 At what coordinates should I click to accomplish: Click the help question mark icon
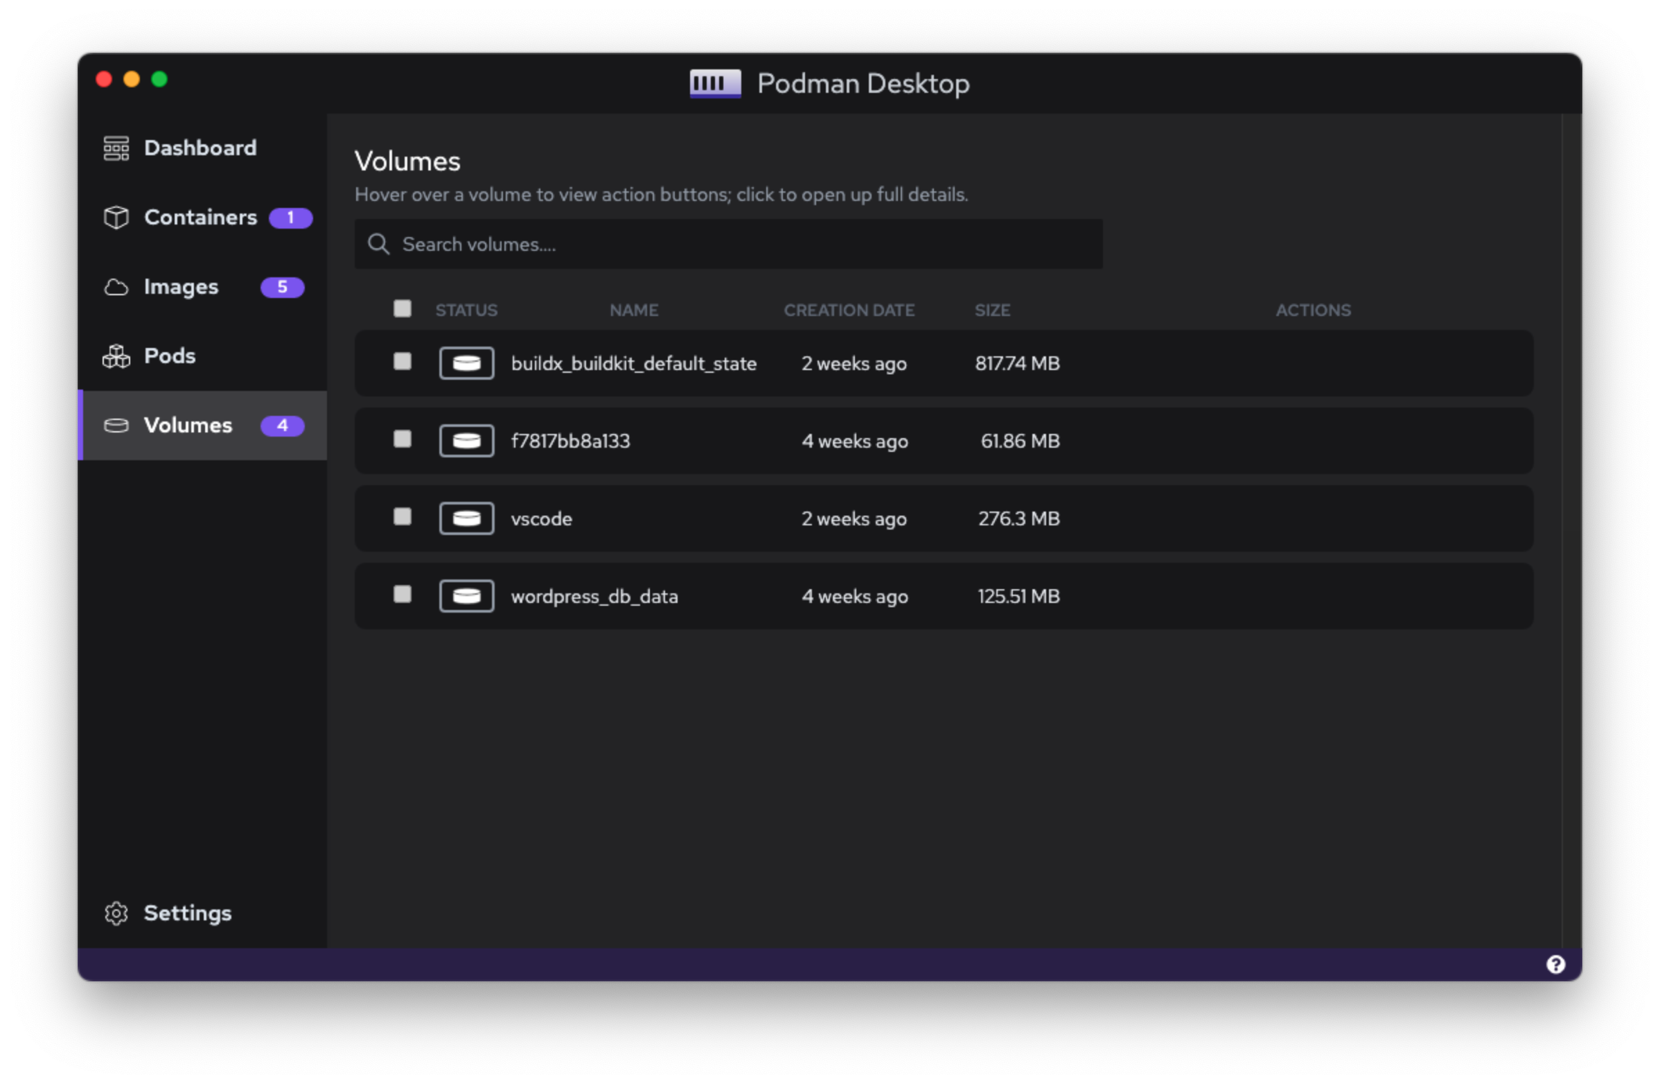point(1555,963)
